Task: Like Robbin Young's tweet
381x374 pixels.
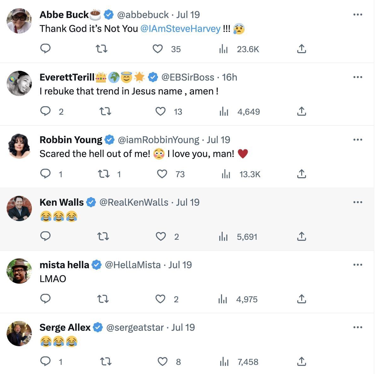Action: tap(162, 174)
